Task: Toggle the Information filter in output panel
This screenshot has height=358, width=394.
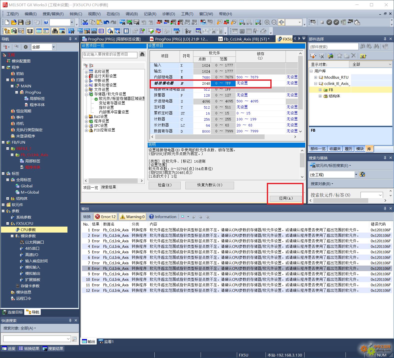Action: click(x=163, y=217)
